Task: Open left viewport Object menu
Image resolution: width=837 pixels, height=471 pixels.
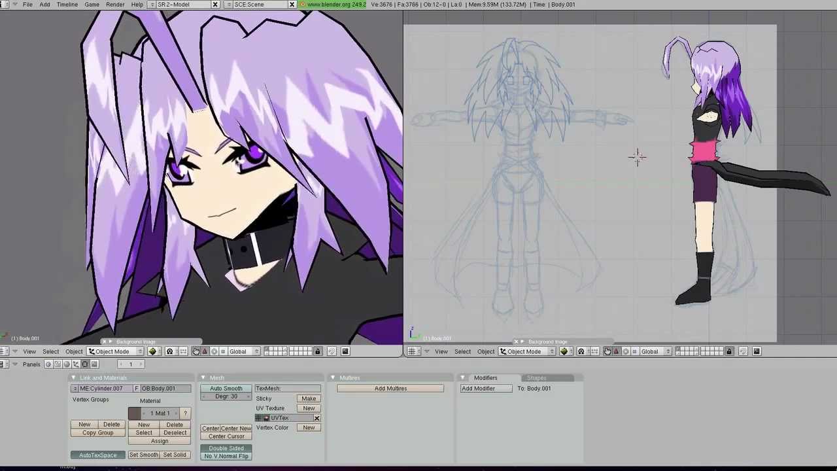Action: pyautogui.click(x=74, y=351)
